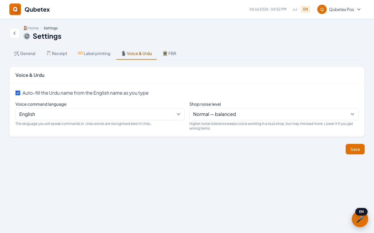Click the house icon in breadcrumb

(x=25, y=28)
